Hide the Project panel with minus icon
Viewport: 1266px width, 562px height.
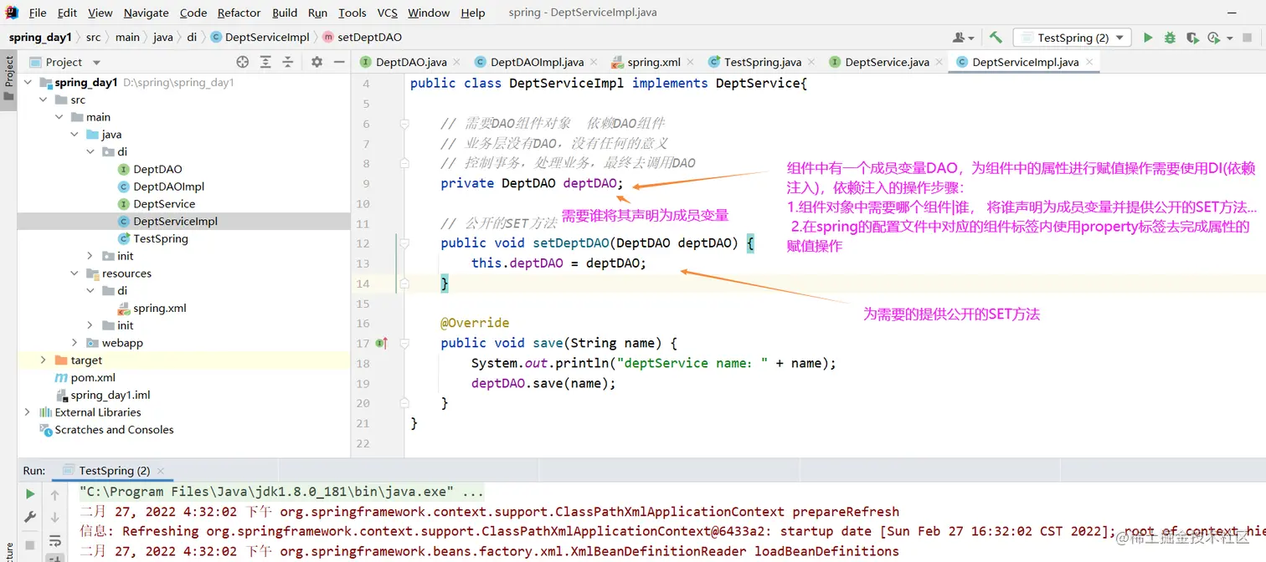[339, 62]
